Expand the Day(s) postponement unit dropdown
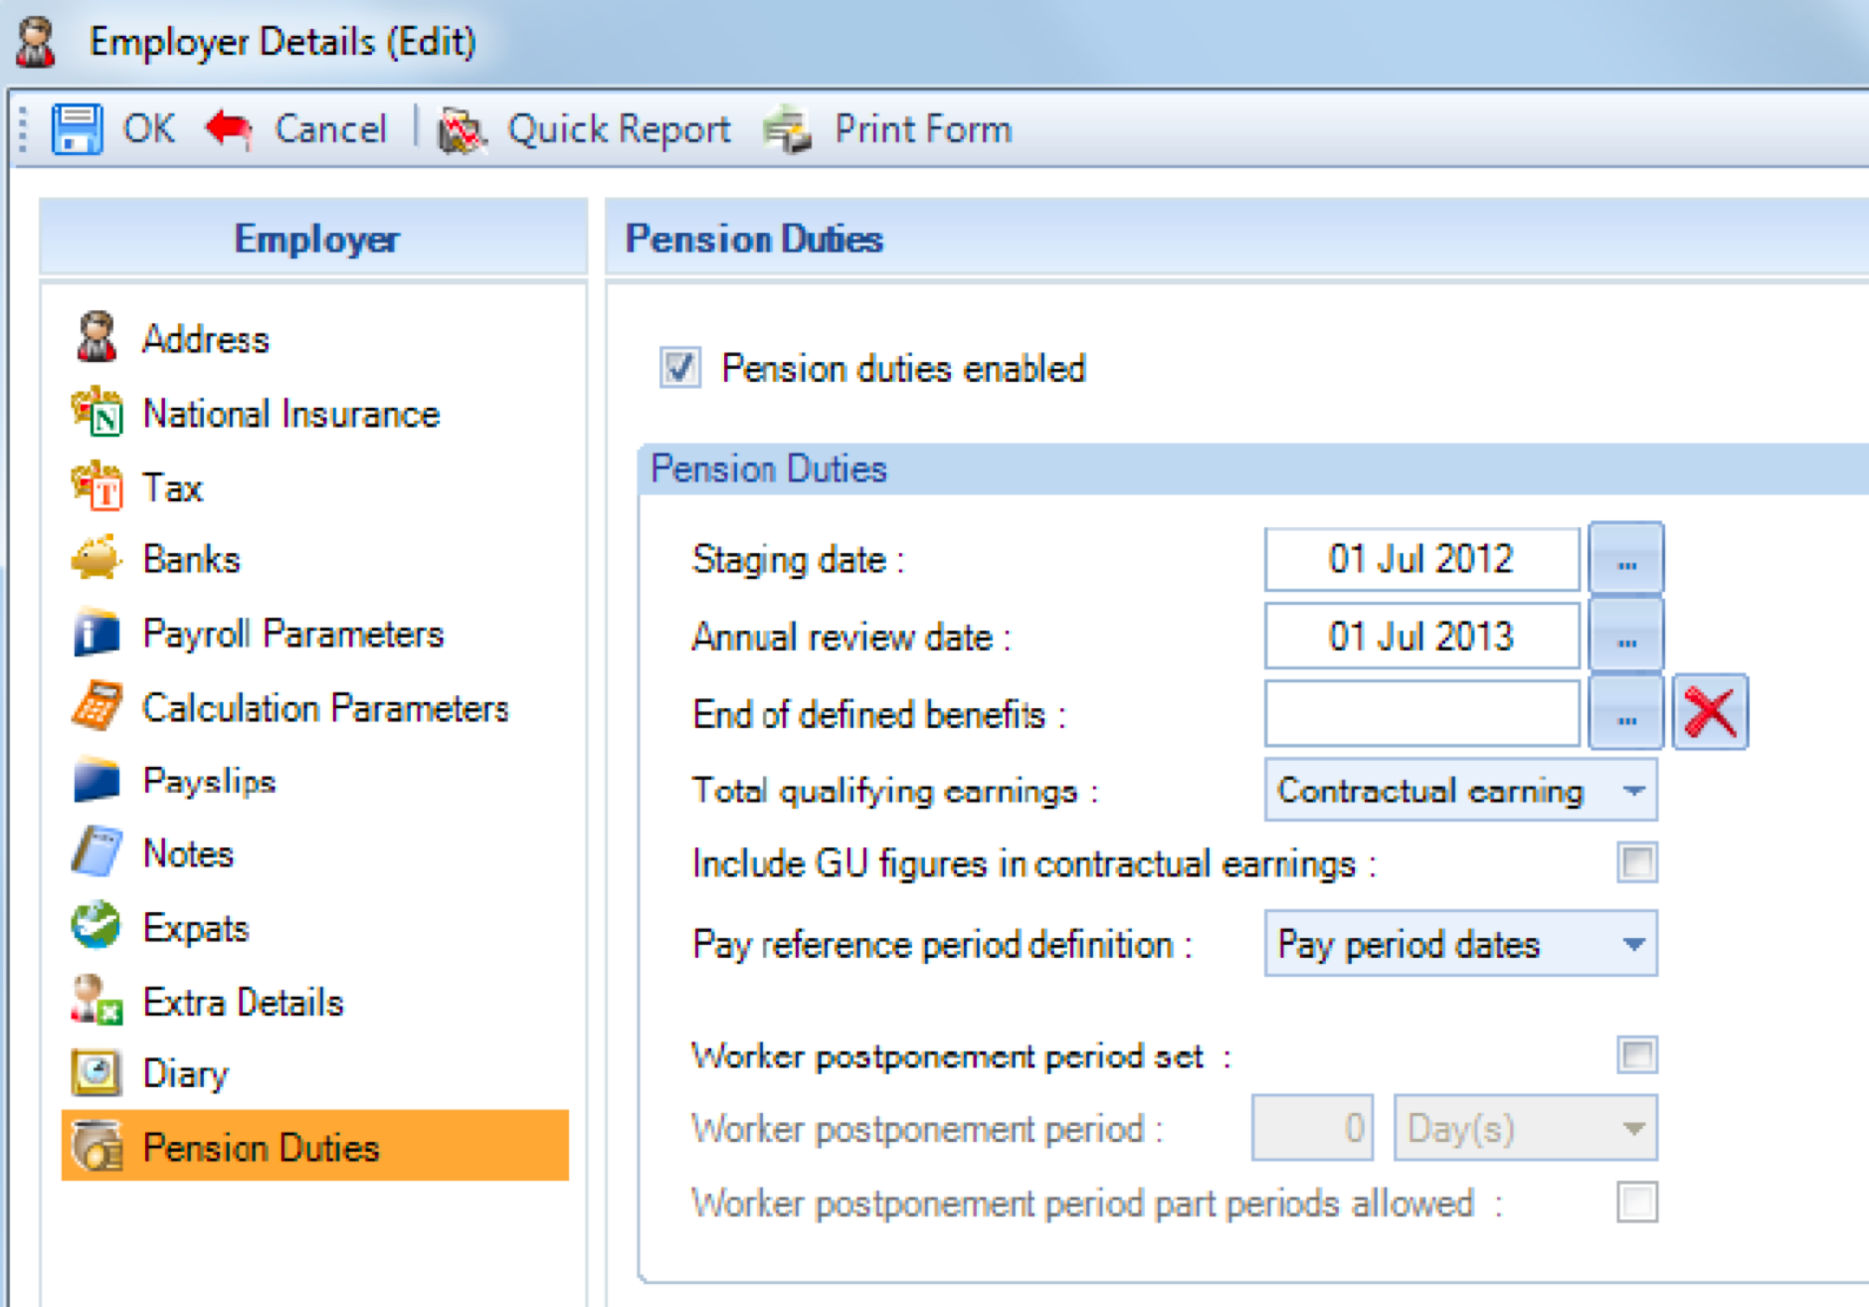The image size is (1869, 1307). click(x=1632, y=1129)
